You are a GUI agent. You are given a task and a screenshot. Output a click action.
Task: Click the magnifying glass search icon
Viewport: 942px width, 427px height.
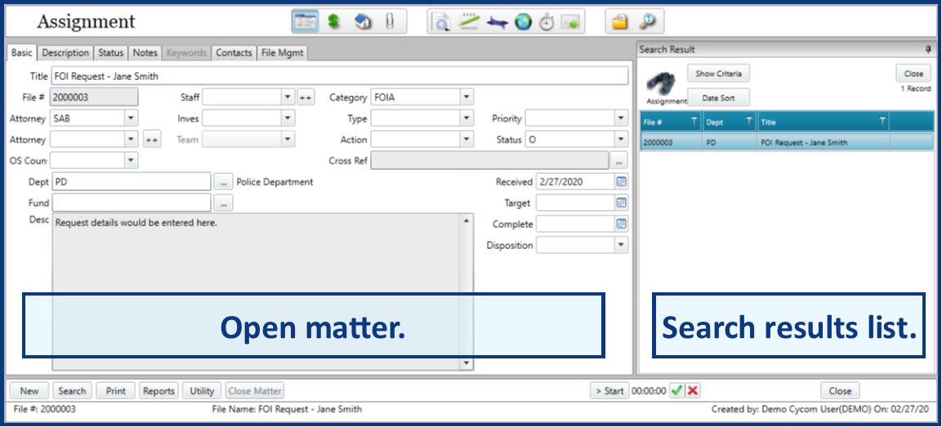coord(647,22)
